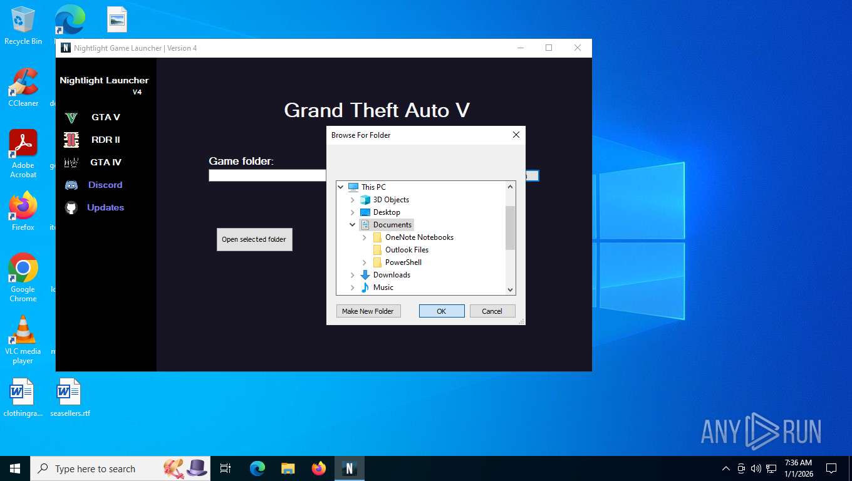The image size is (852, 481).
Task: Open the image file icon on desktop
Action: (x=117, y=19)
